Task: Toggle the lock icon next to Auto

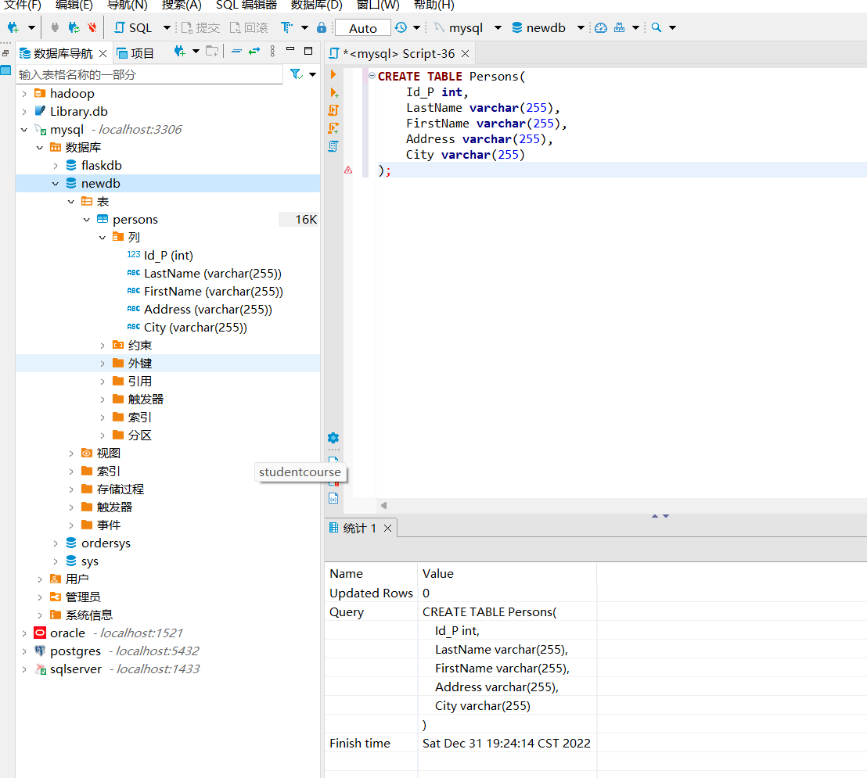Action: pos(322,27)
